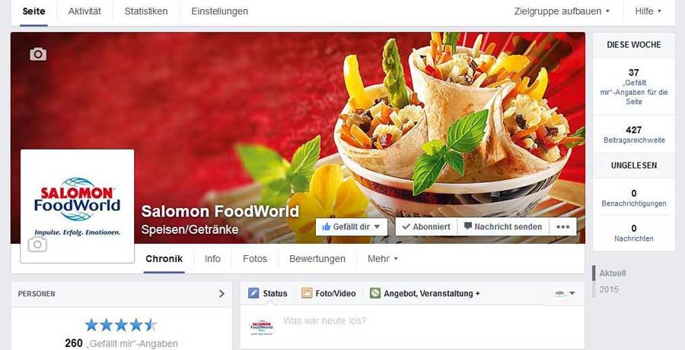Open the post audience selector dropdown
685x350 pixels.
pyautogui.click(x=565, y=293)
